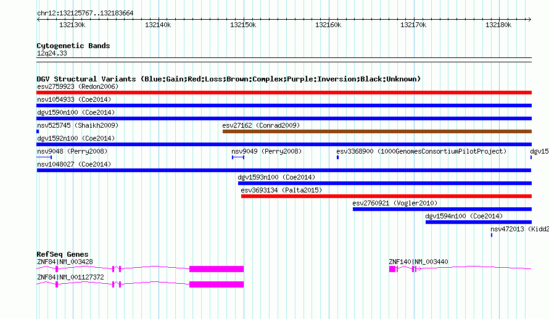Click the 132180k ruler label

pyautogui.click(x=498, y=25)
